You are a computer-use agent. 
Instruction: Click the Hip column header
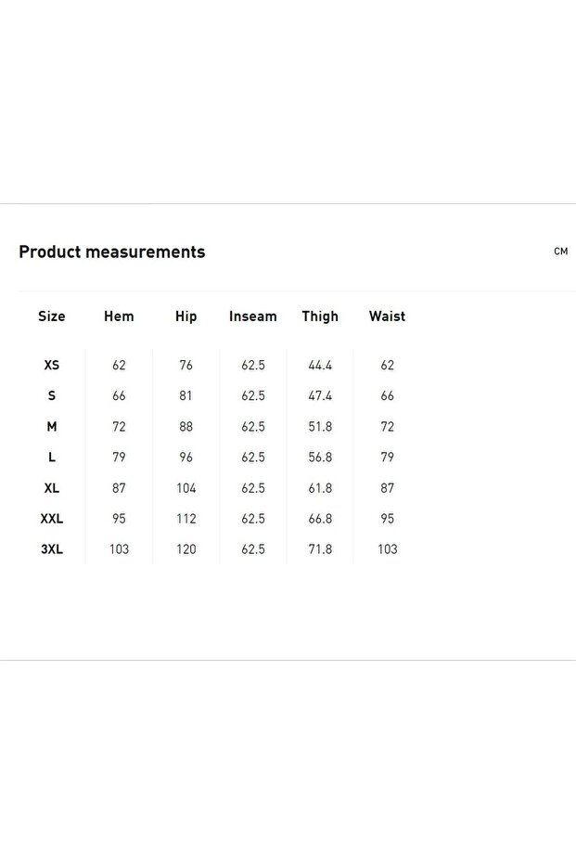(186, 316)
